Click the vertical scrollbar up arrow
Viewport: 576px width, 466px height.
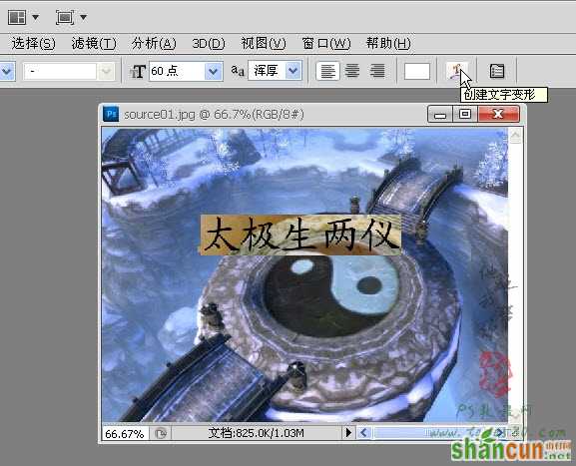(x=515, y=137)
